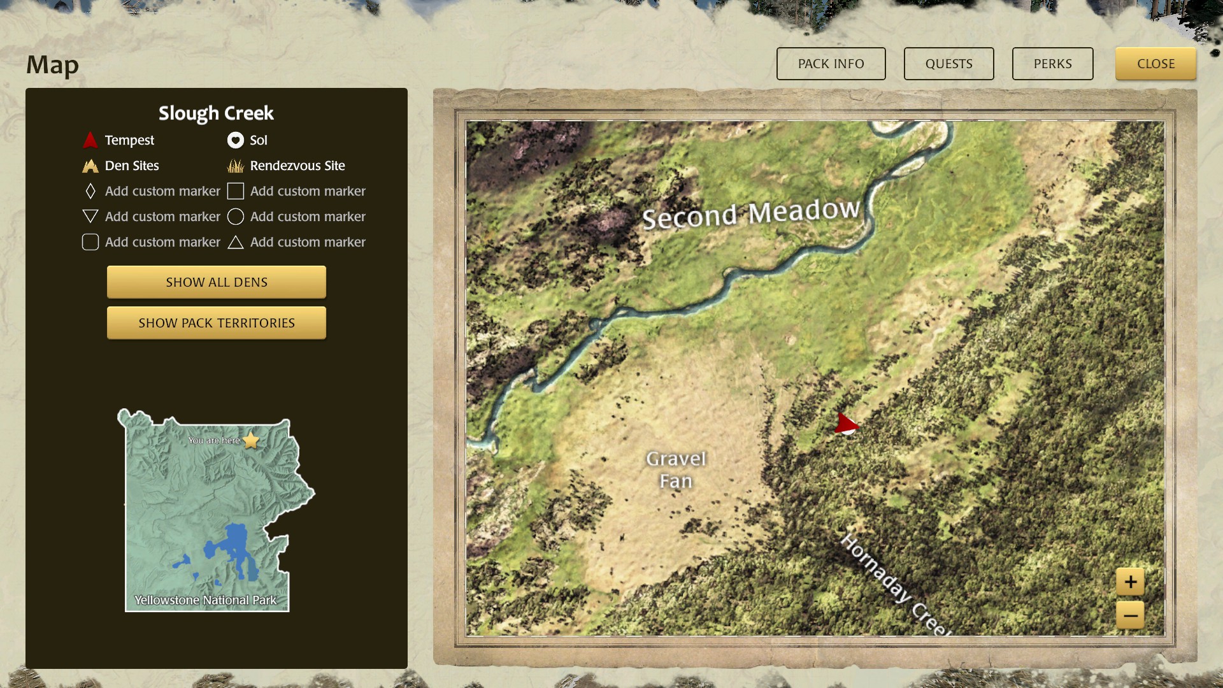Select the rounded square custom marker
Screen dimensions: 1223x688
90,242
